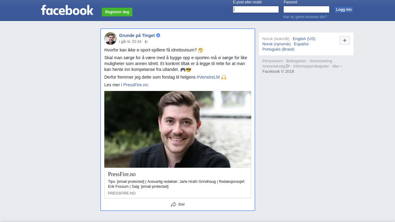Image resolution: width=395 pixels, height=222 pixels.
Task: Click the blue verified badge icon
Action: pyautogui.click(x=158, y=35)
